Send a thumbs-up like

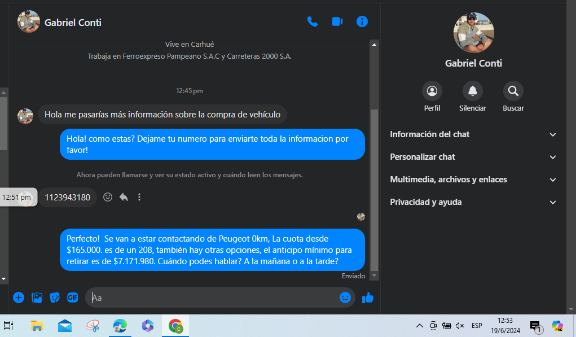click(368, 297)
